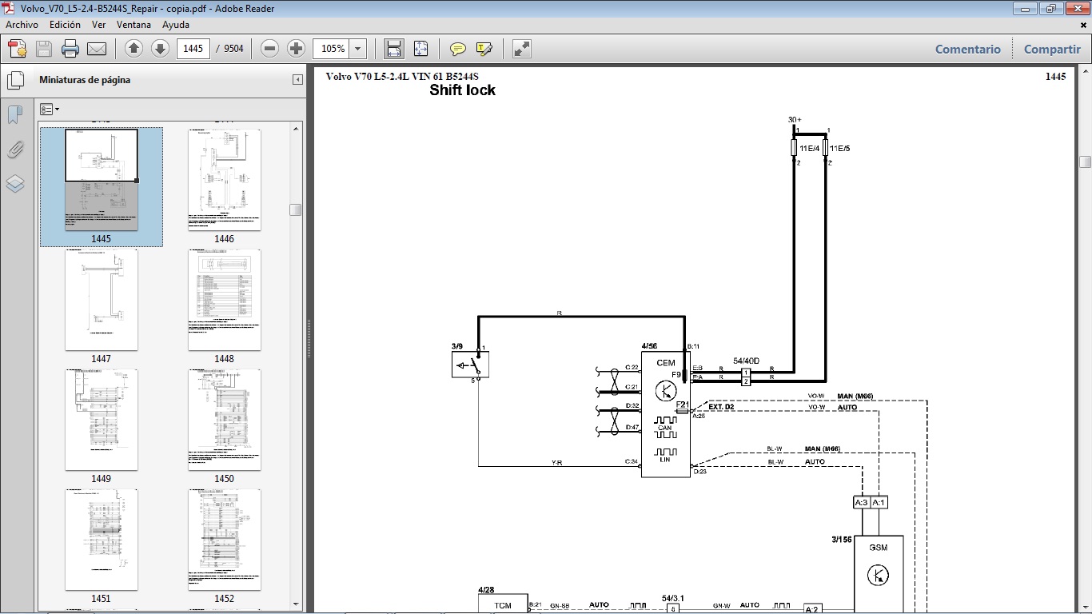Select the highlight text tool
The width and height of the screenshot is (1092, 614).
click(x=484, y=49)
